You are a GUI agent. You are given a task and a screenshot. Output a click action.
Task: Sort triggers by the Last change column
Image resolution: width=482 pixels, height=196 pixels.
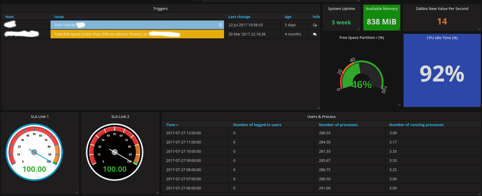pyautogui.click(x=239, y=17)
